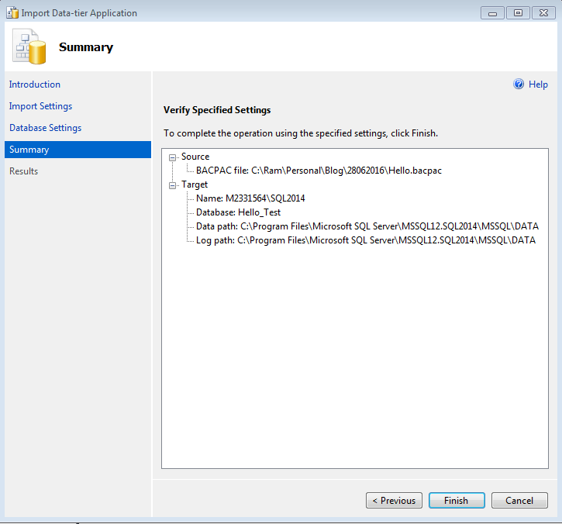The width and height of the screenshot is (562, 524).
Task: Select the highlighted Summary step in the sidebar
Action: click(29, 150)
